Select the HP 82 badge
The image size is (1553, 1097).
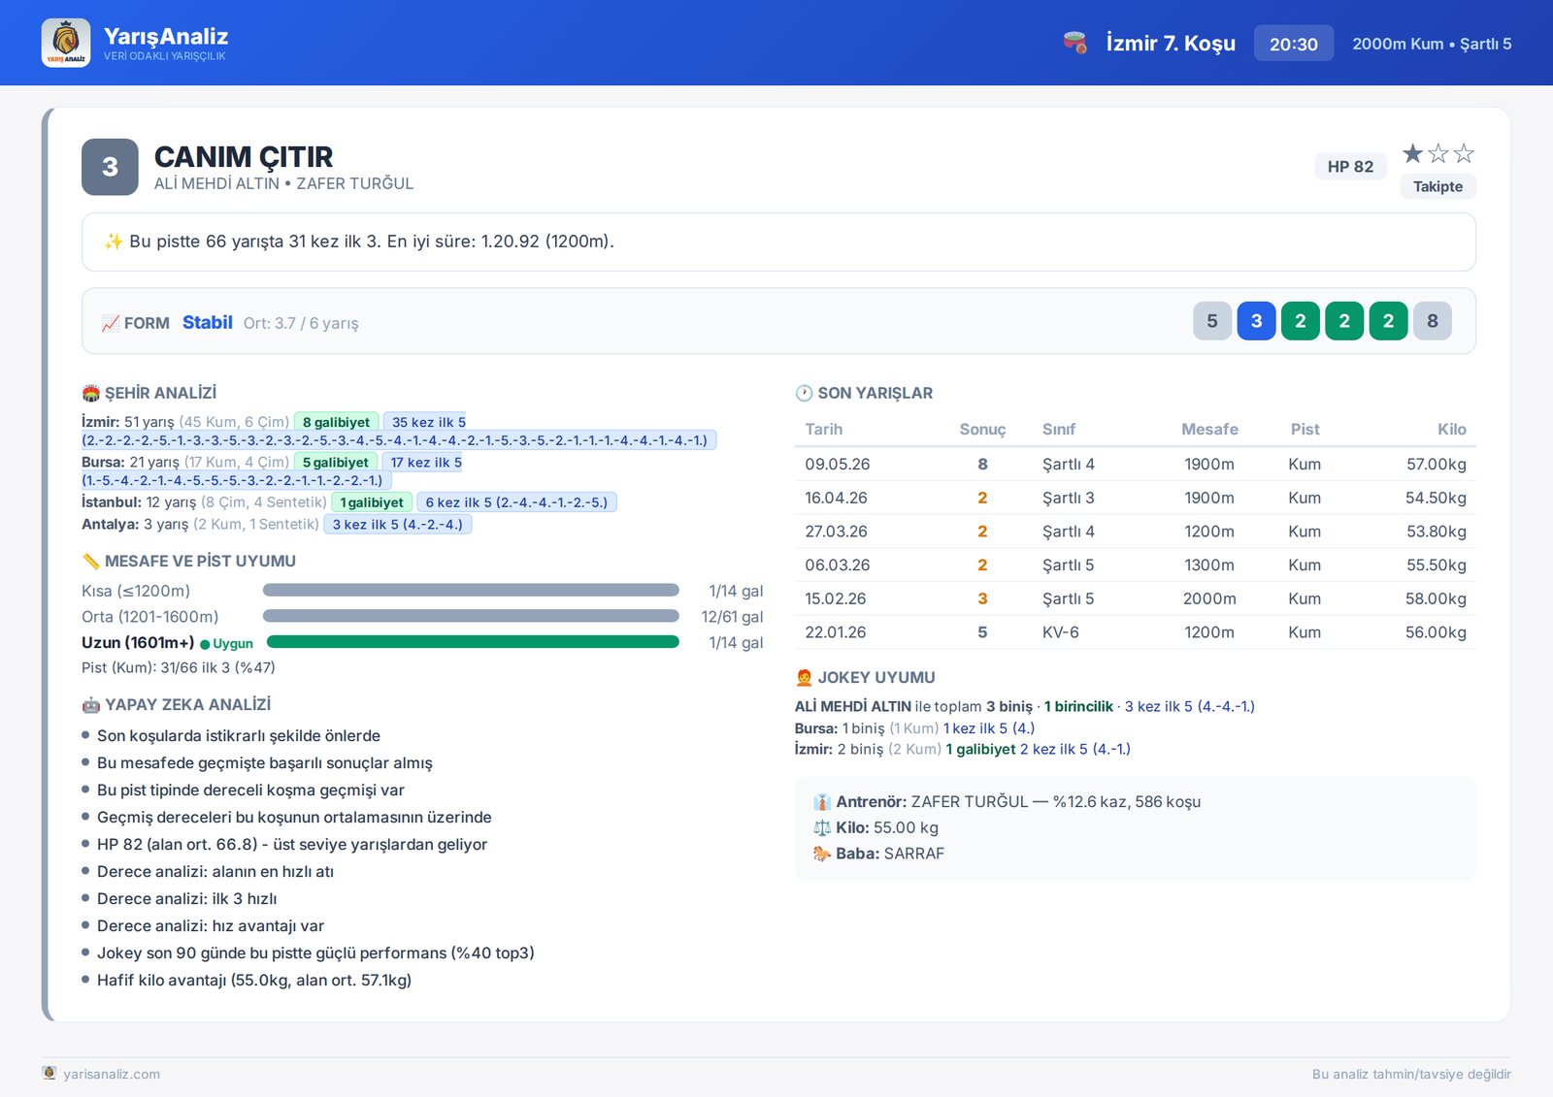[1350, 166]
